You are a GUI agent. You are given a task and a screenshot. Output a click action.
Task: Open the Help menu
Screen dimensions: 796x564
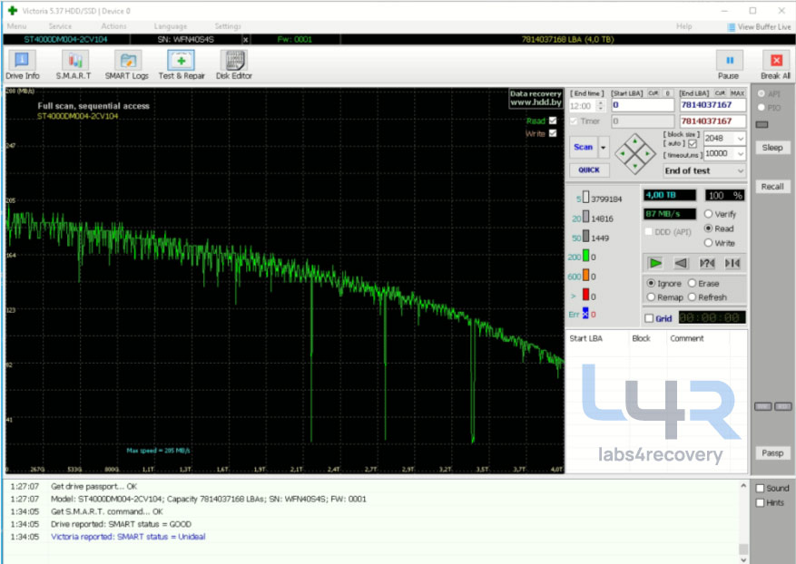683,26
